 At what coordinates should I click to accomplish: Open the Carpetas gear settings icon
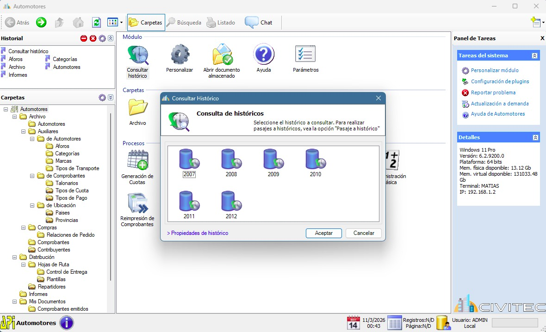point(102,98)
